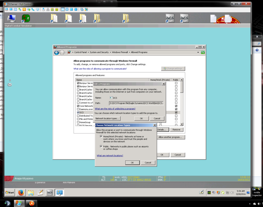
Task: Start a voice chat from the toolbar
Action: point(33,9)
